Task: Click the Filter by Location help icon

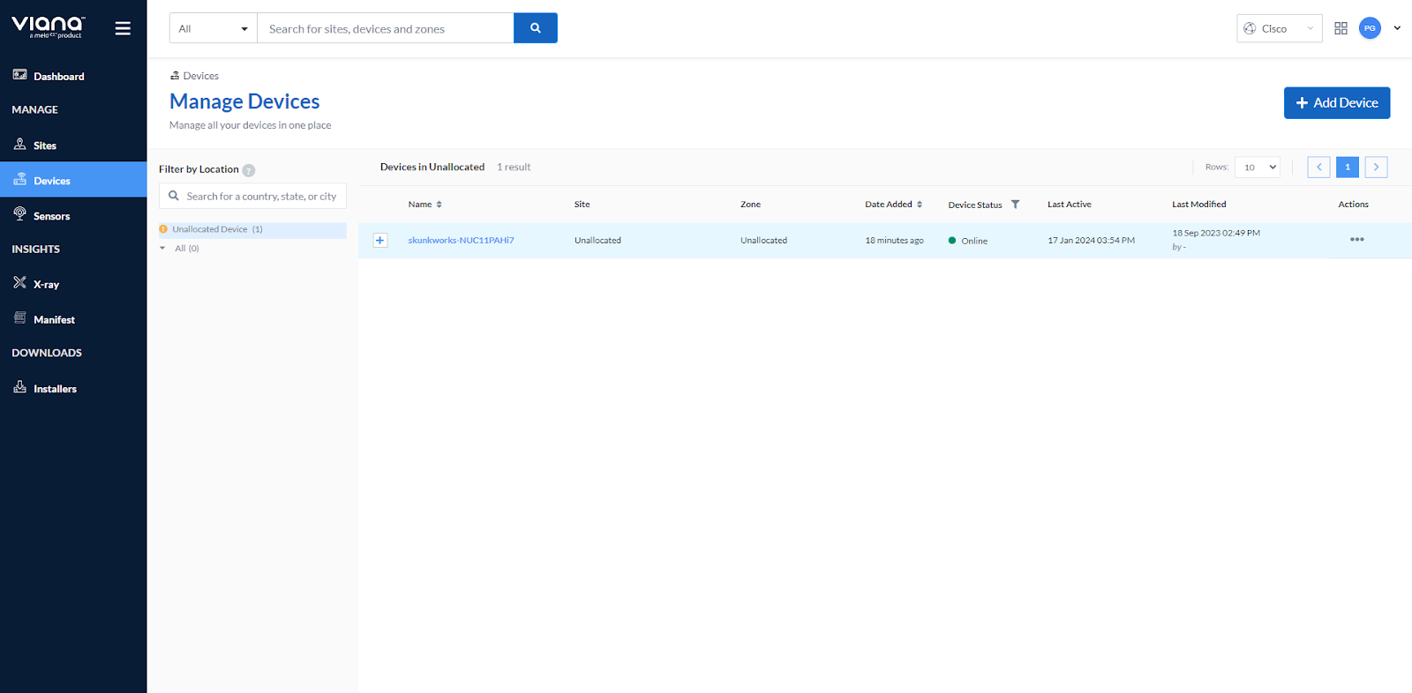Action: click(x=249, y=170)
